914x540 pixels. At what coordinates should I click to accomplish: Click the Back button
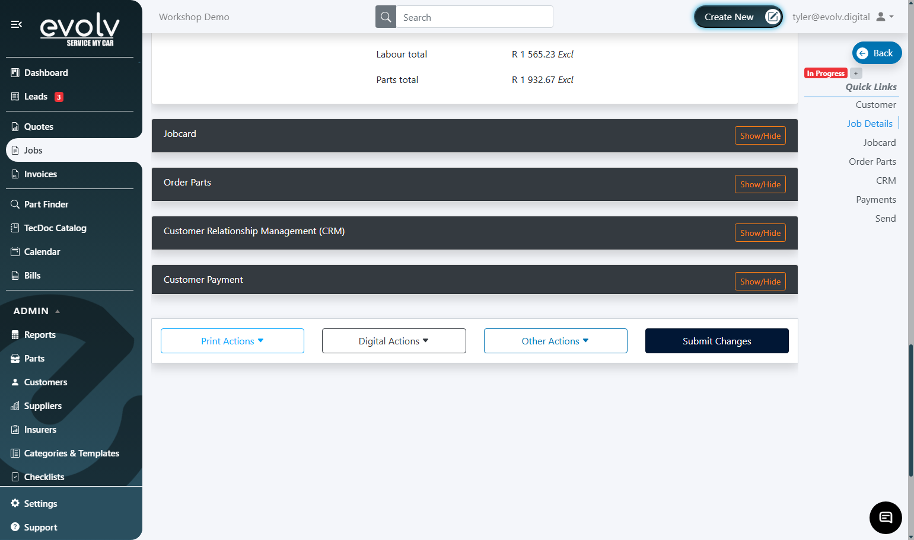(877, 53)
